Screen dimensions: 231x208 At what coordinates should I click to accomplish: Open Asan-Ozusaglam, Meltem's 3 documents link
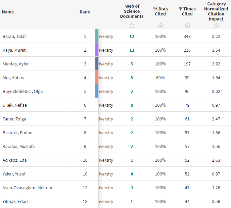pyautogui.click(x=132, y=188)
